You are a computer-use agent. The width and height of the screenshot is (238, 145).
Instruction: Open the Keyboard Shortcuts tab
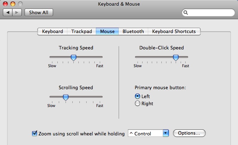[174, 32]
